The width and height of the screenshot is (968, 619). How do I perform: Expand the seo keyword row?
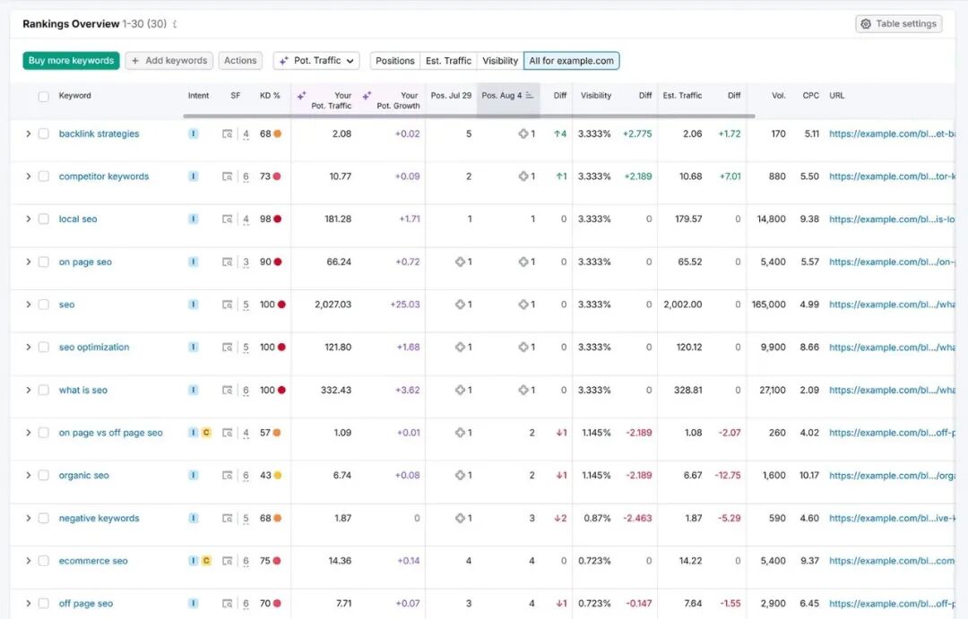click(x=29, y=305)
